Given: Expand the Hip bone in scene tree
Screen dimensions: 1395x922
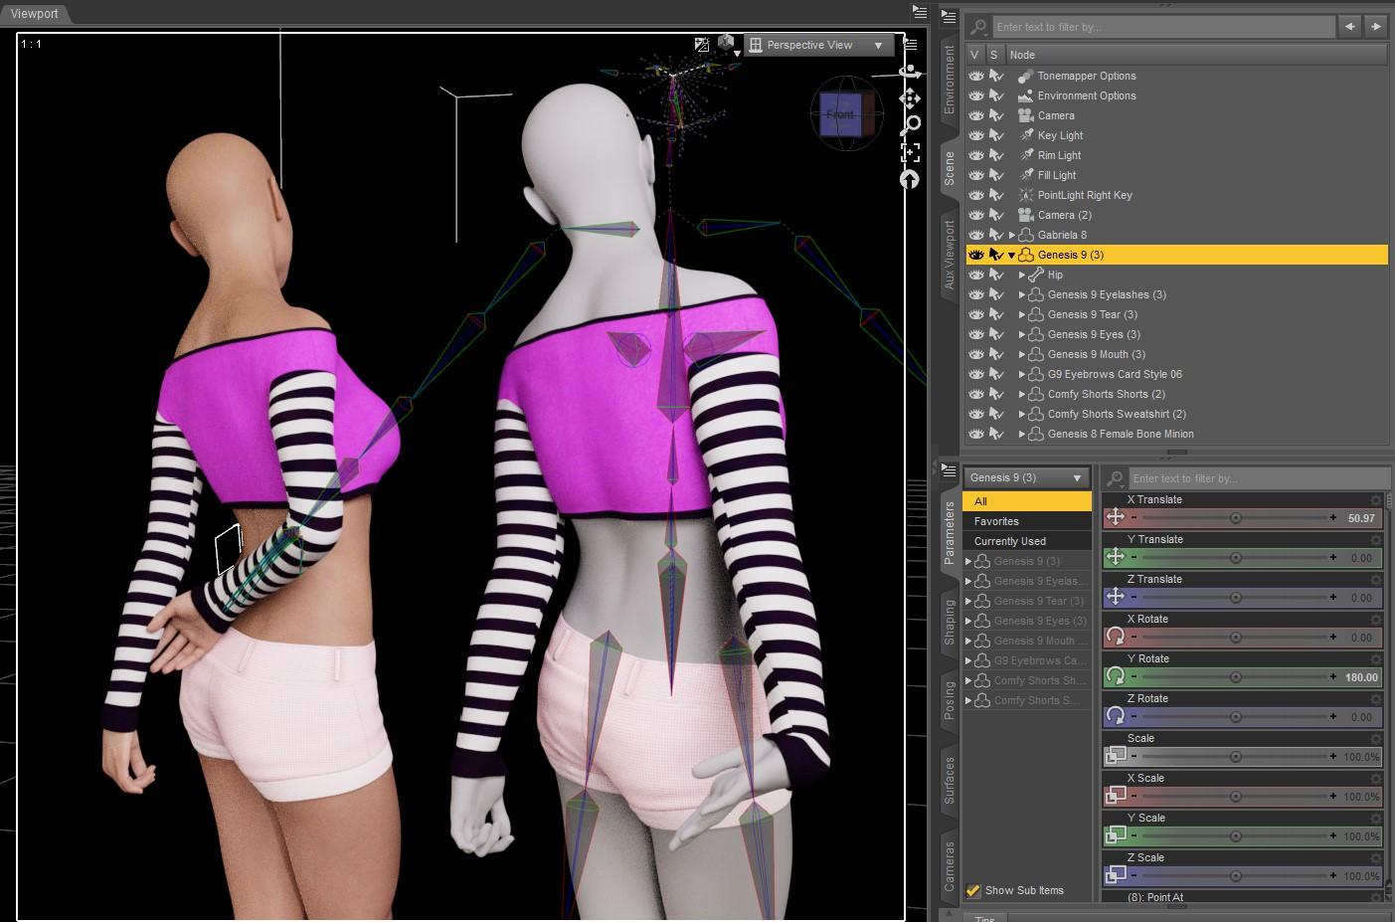Looking at the screenshot, I should (1022, 275).
